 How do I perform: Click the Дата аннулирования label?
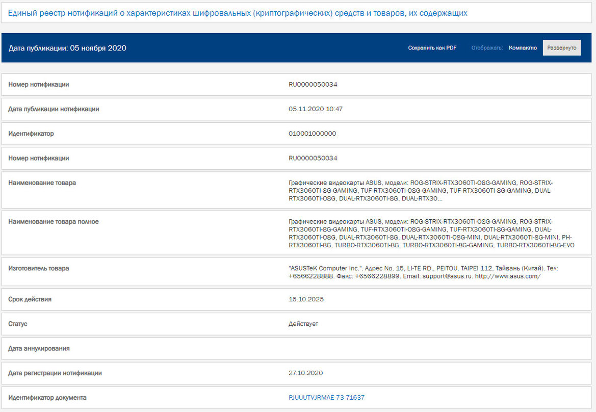(x=39, y=349)
